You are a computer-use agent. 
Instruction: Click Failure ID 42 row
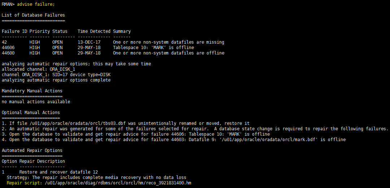113,42
